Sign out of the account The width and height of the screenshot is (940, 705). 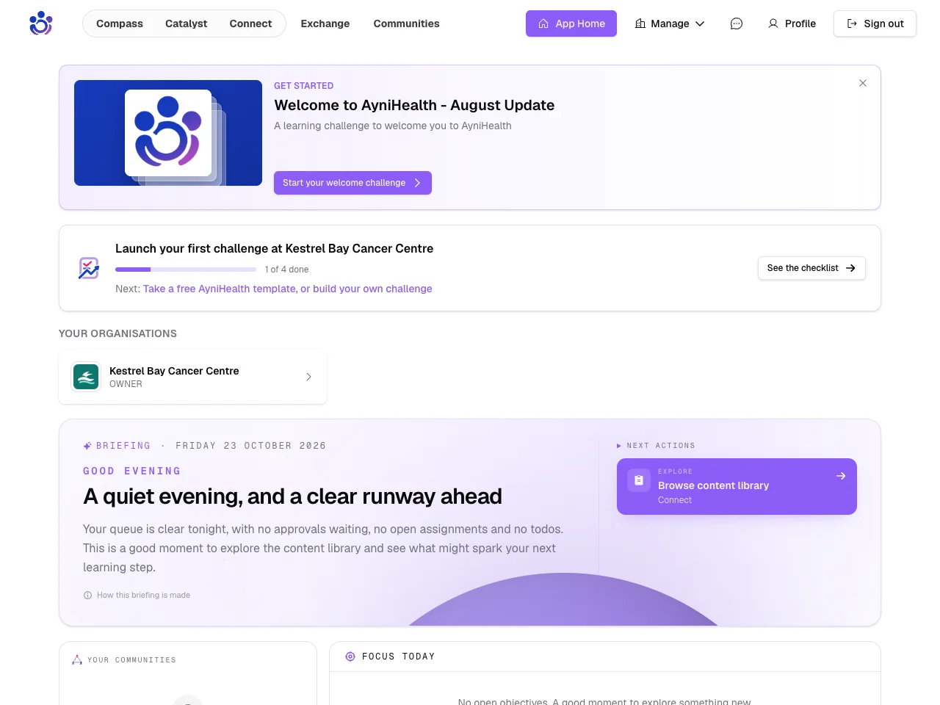pos(875,23)
